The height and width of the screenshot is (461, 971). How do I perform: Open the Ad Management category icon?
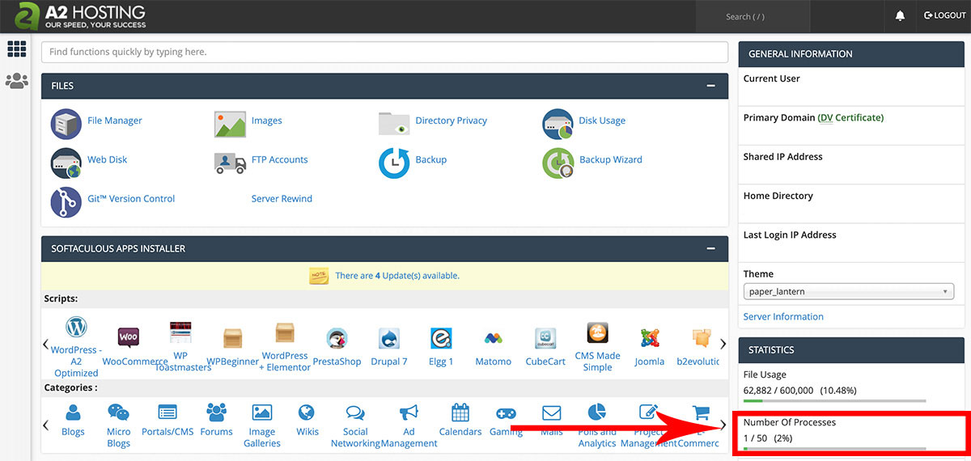(x=409, y=412)
